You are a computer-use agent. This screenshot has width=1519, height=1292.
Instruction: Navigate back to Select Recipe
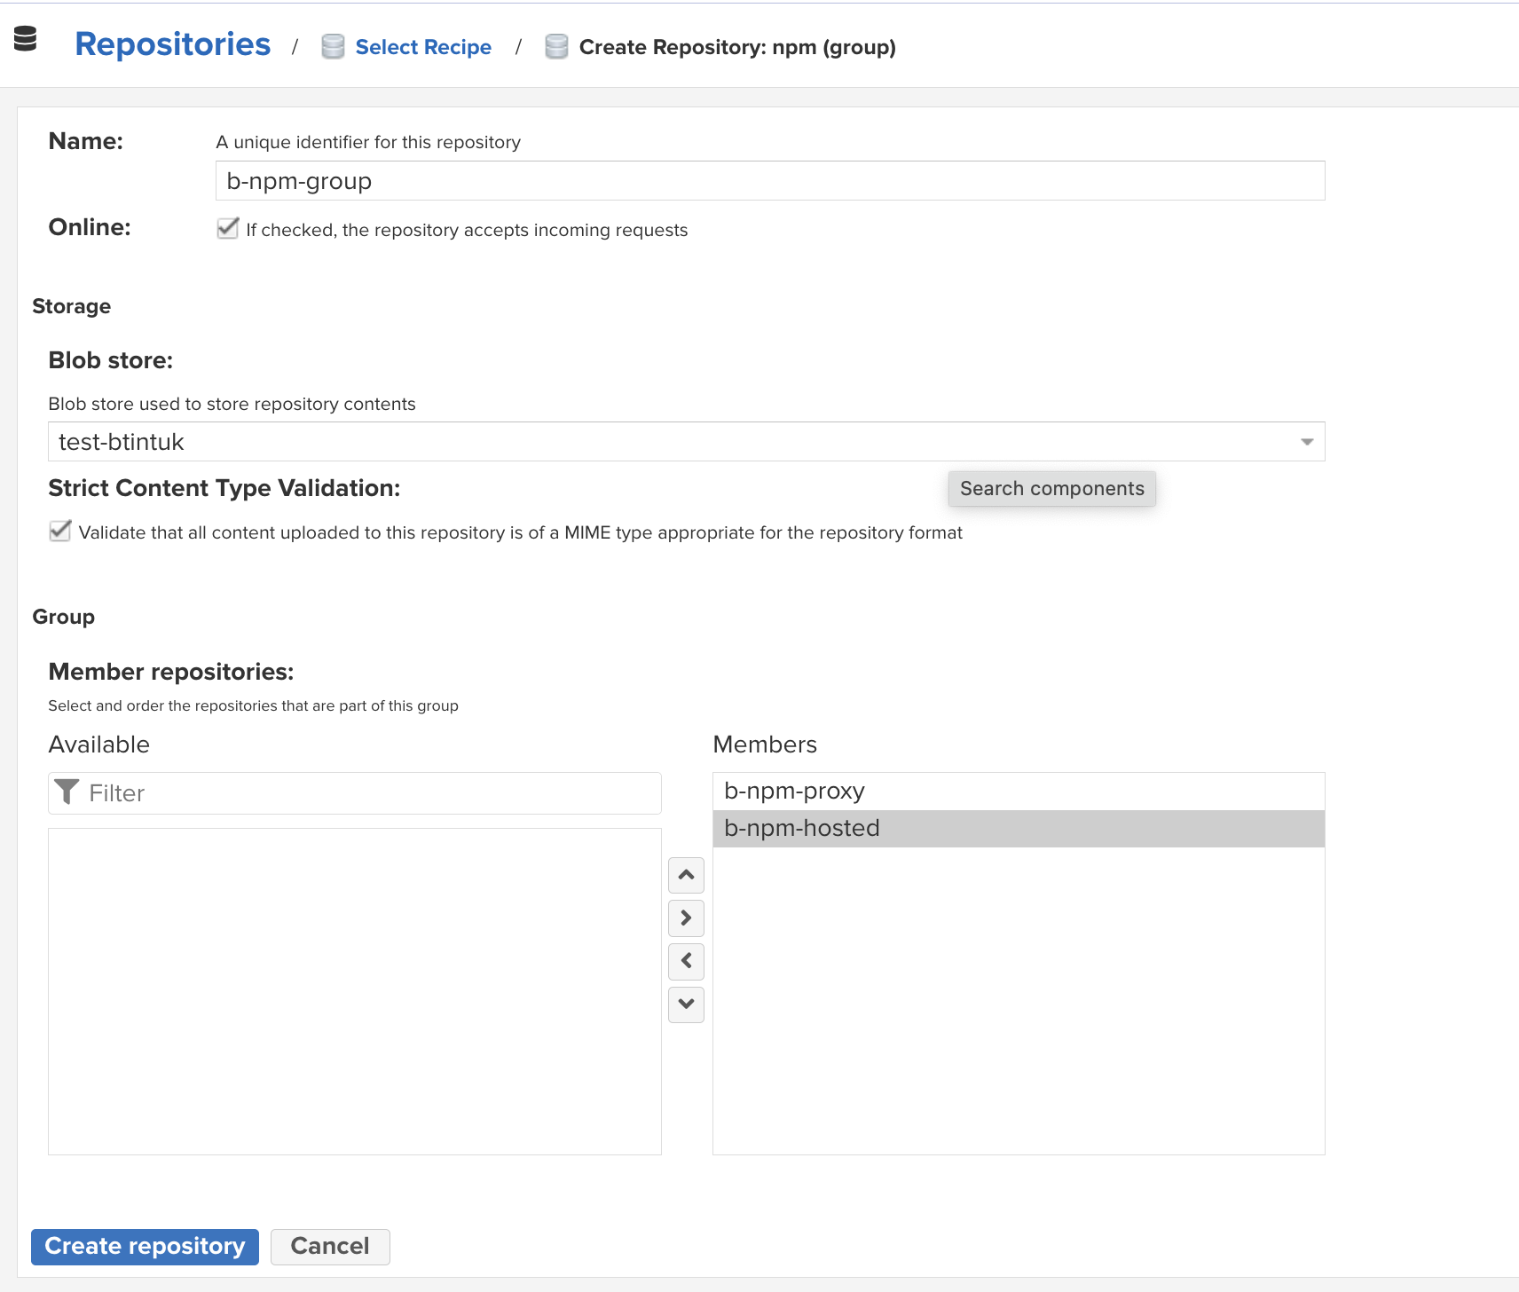click(x=423, y=47)
